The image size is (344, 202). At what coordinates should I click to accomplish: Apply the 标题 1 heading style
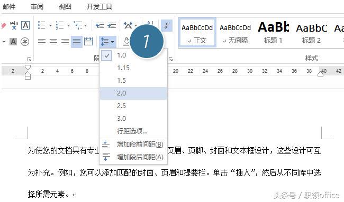point(274,33)
